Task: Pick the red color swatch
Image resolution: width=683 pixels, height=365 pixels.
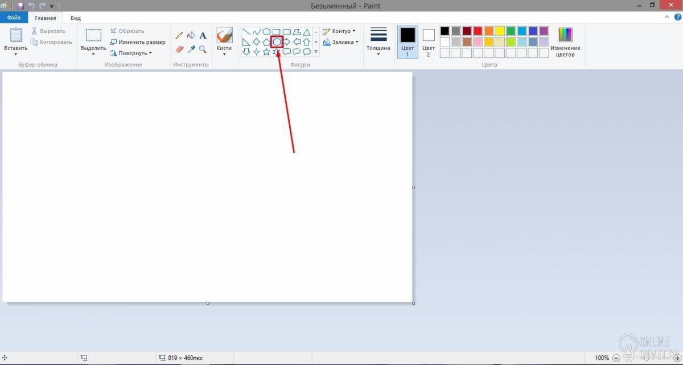Action: 478,31
